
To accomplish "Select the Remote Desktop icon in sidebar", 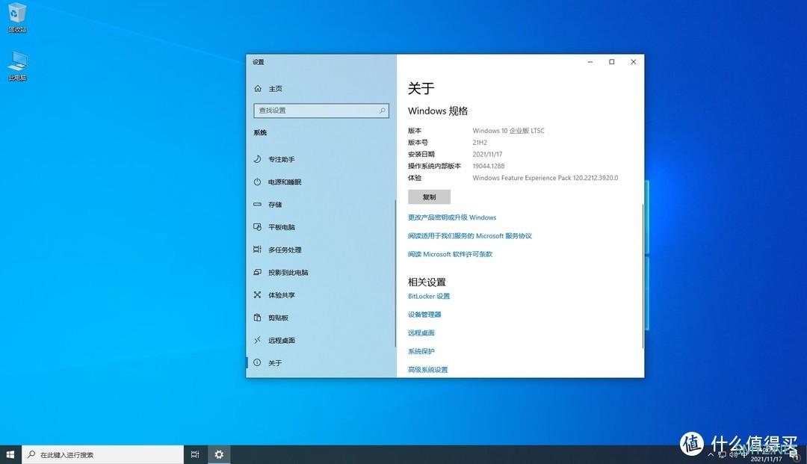I will [x=257, y=340].
